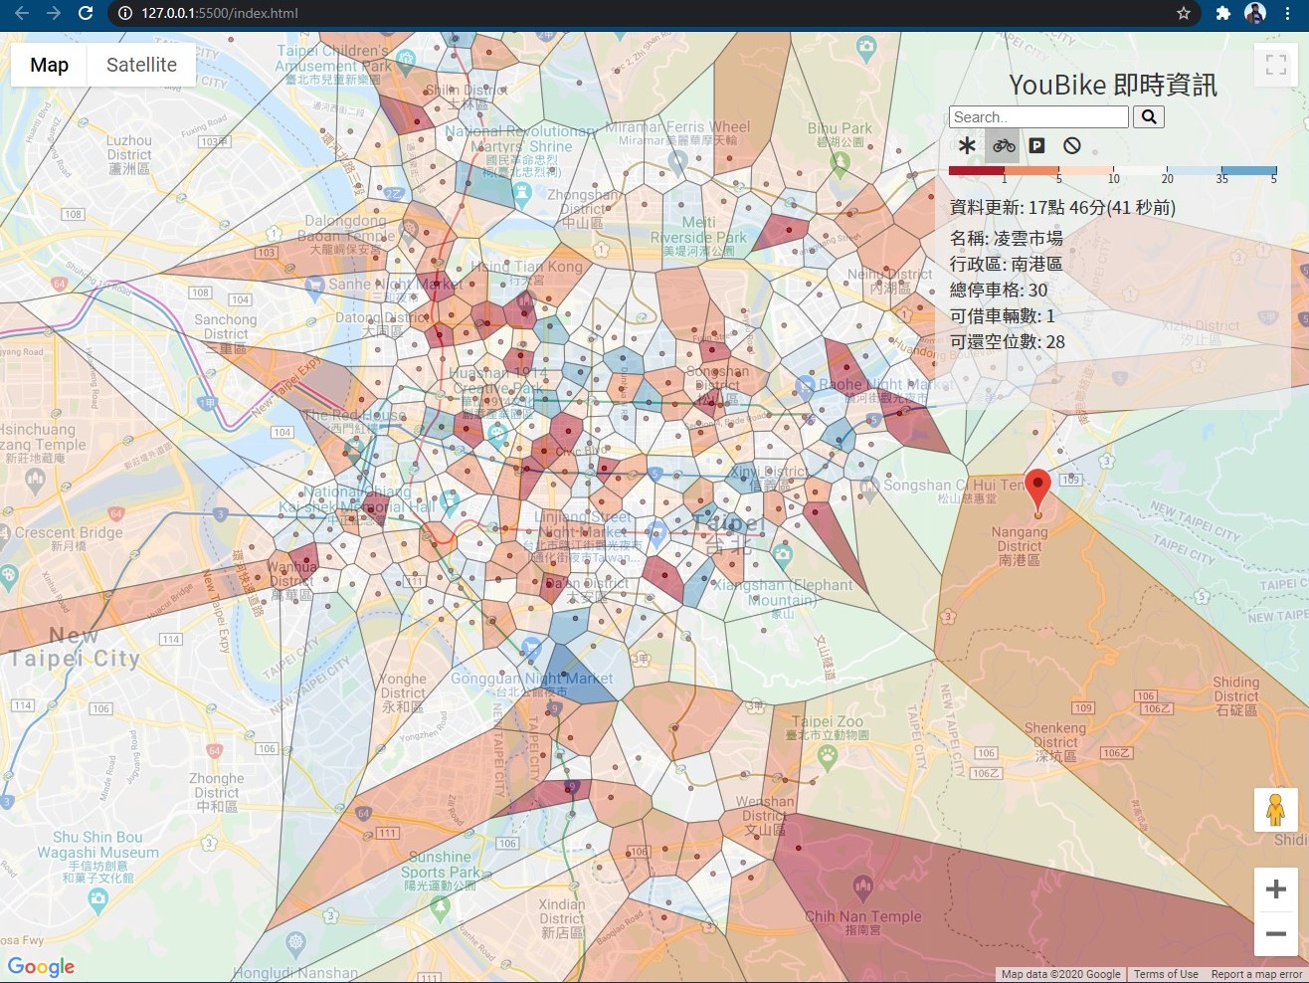1309x983 pixels.
Task: Click station name 凌雲市場 text
Action: [x=1007, y=238]
